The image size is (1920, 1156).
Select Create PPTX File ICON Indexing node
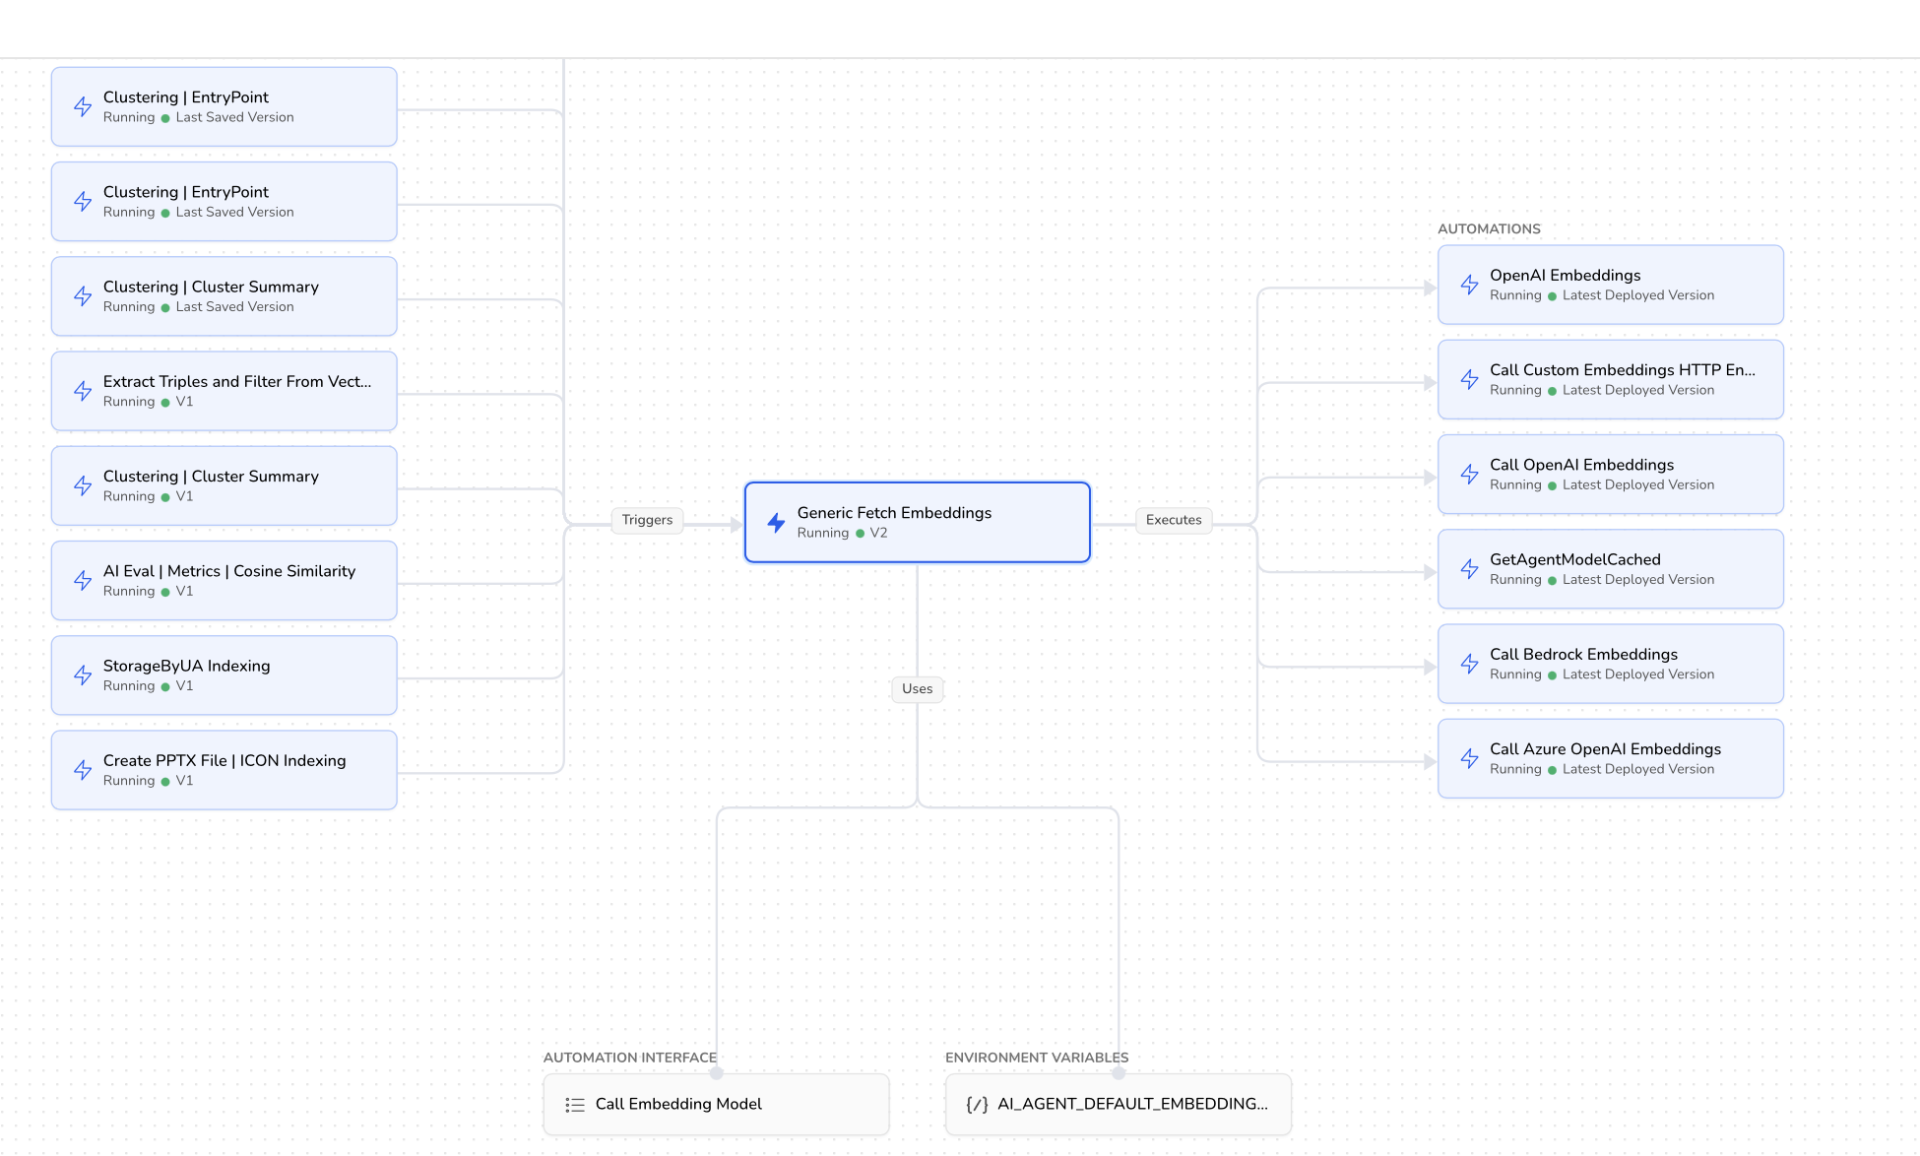(x=224, y=770)
